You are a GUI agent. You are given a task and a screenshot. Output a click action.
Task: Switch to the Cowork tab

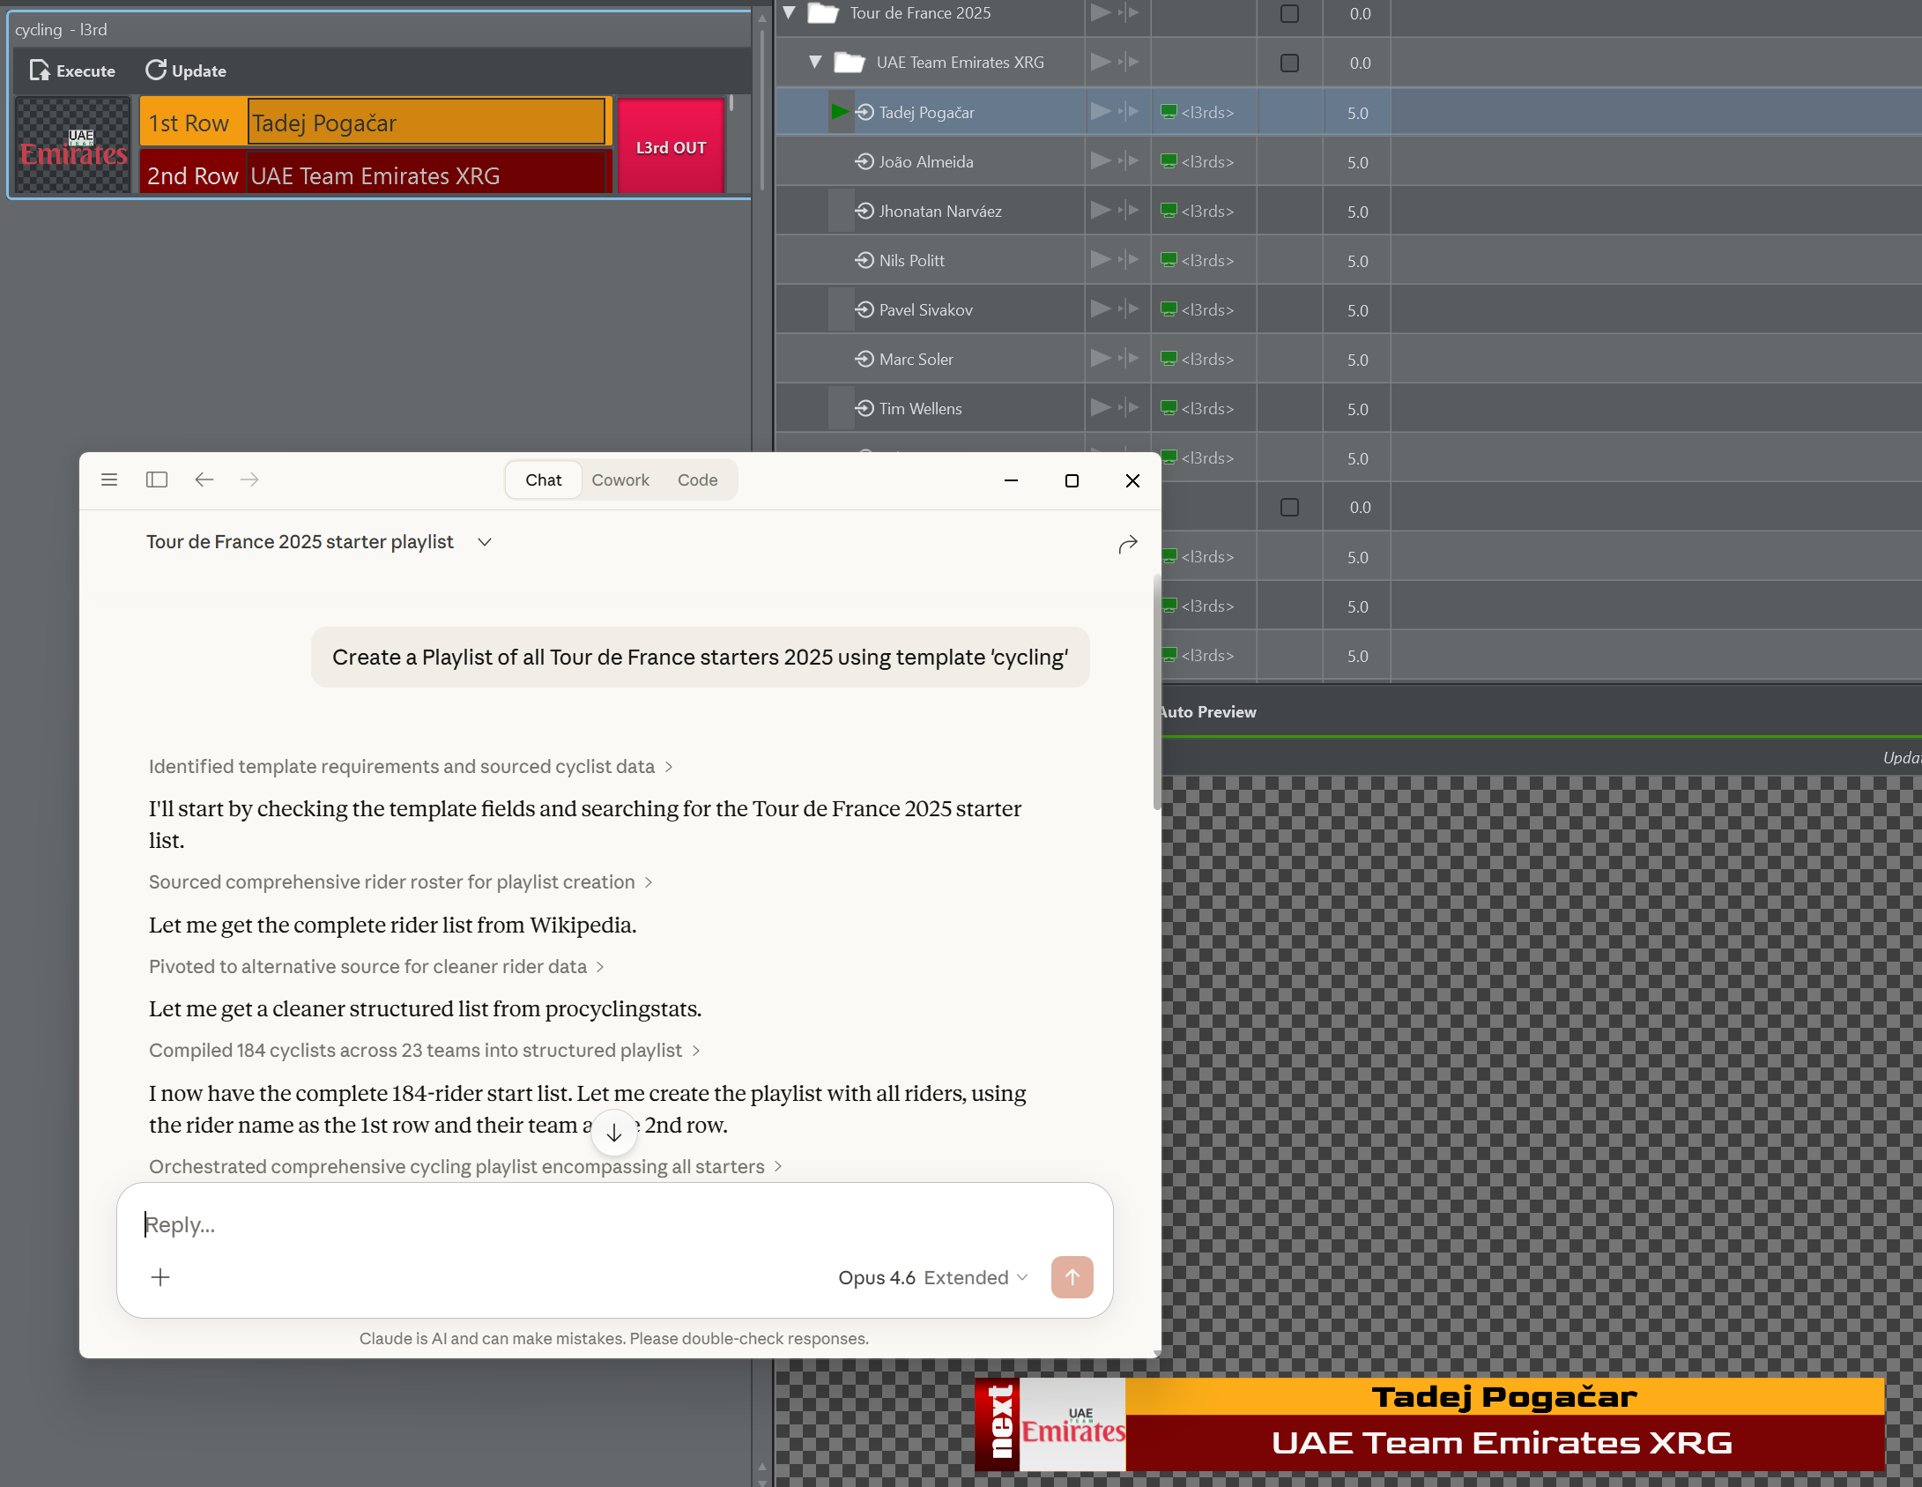pyautogui.click(x=620, y=480)
